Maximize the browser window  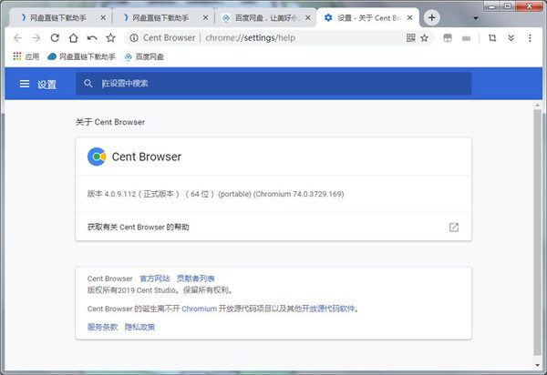tap(508, 6)
